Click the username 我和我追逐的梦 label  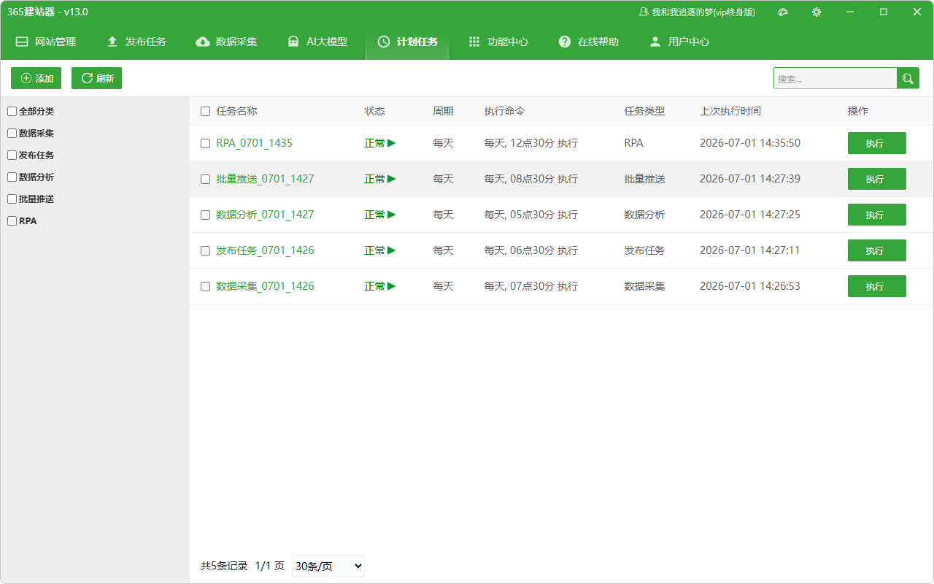coord(703,12)
